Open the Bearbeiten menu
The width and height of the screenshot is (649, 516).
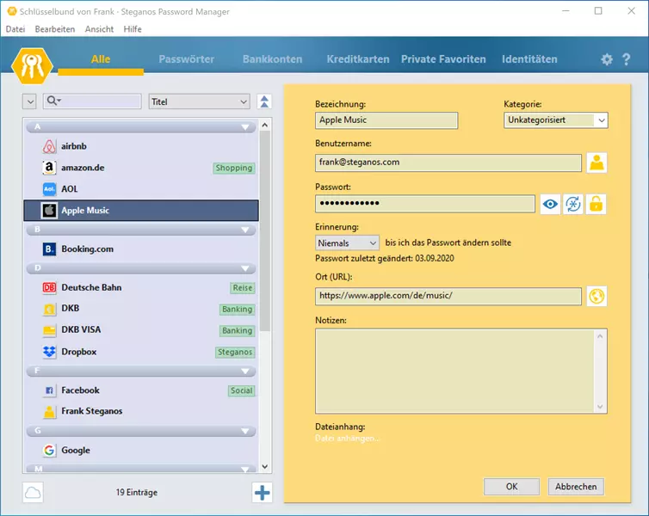tap(55, 29)
